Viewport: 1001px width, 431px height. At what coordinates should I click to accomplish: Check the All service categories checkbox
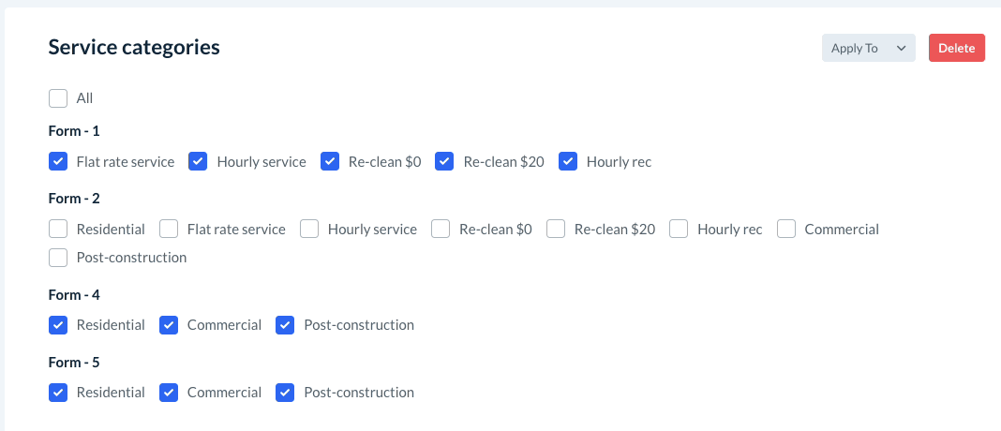[58, 97]
